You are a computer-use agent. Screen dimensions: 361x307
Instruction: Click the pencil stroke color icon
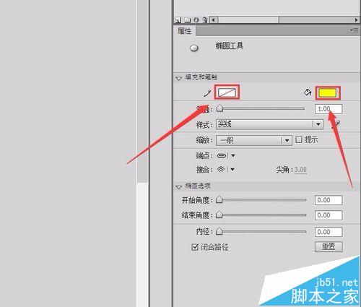click(207, 93)
